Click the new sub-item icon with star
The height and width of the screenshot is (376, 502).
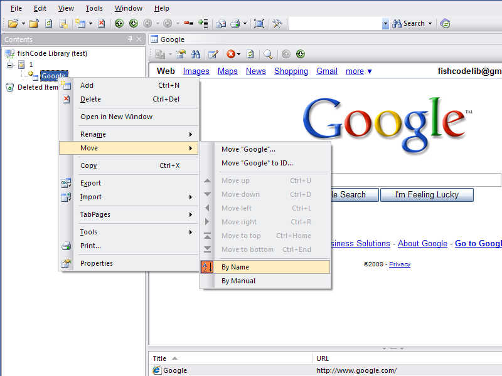click(x=63, y=23)
